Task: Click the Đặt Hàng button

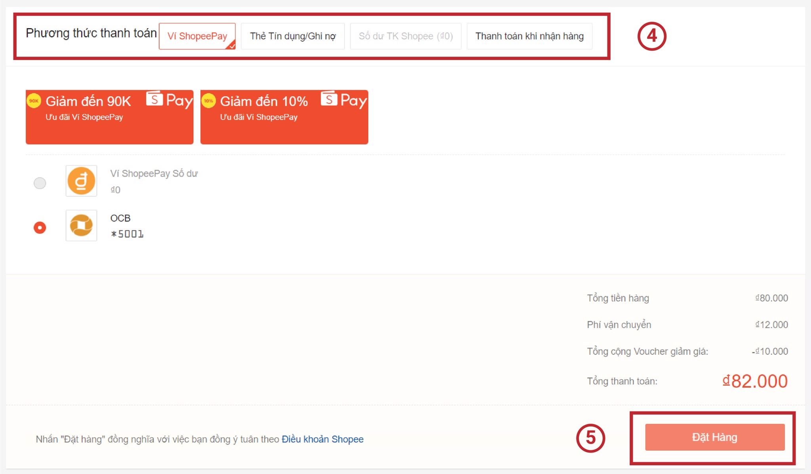Action: (x=715, y=437)
